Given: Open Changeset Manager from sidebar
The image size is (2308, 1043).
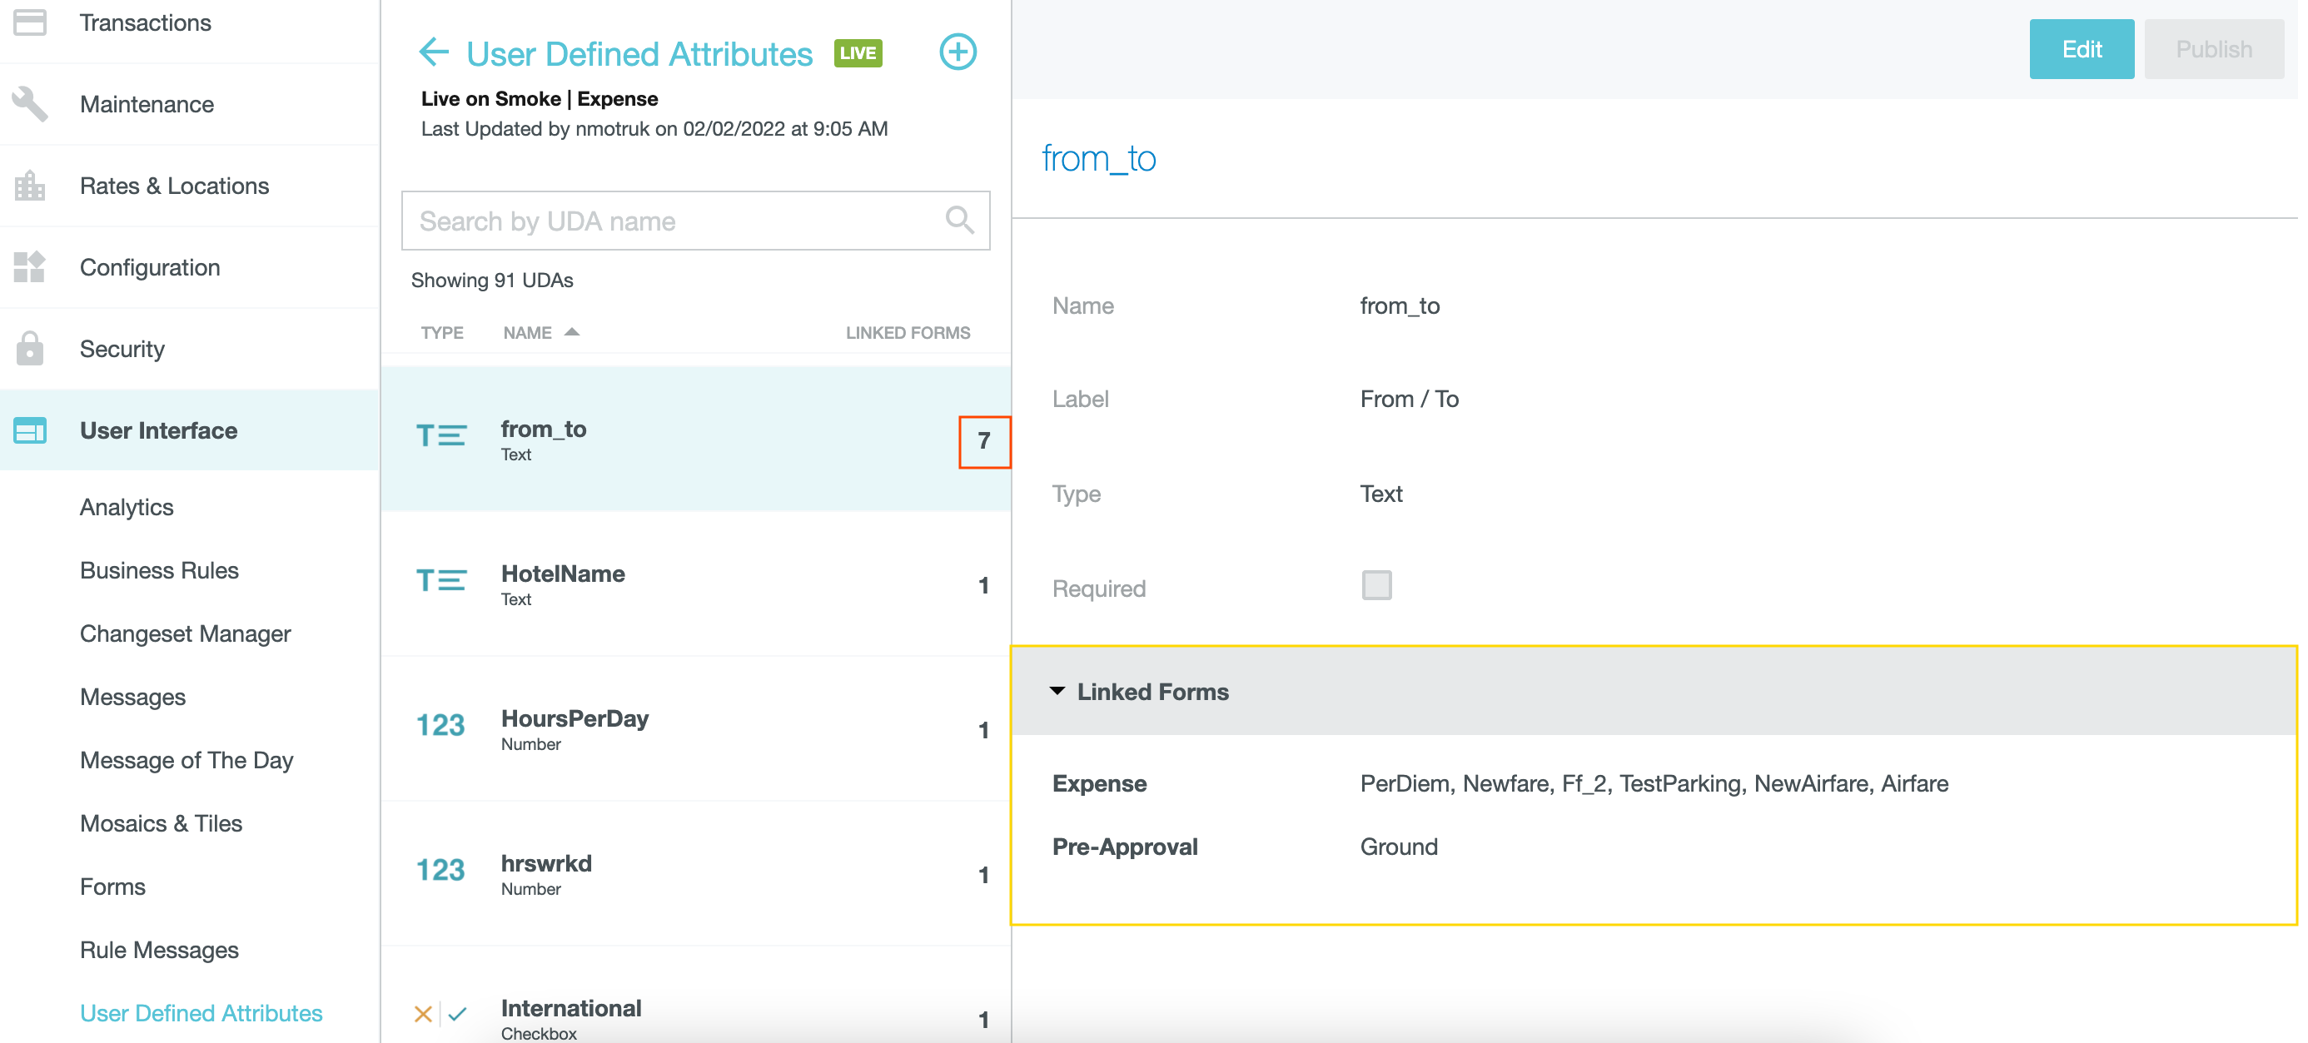Looking at the screenshot, I should tap(185, 633).
